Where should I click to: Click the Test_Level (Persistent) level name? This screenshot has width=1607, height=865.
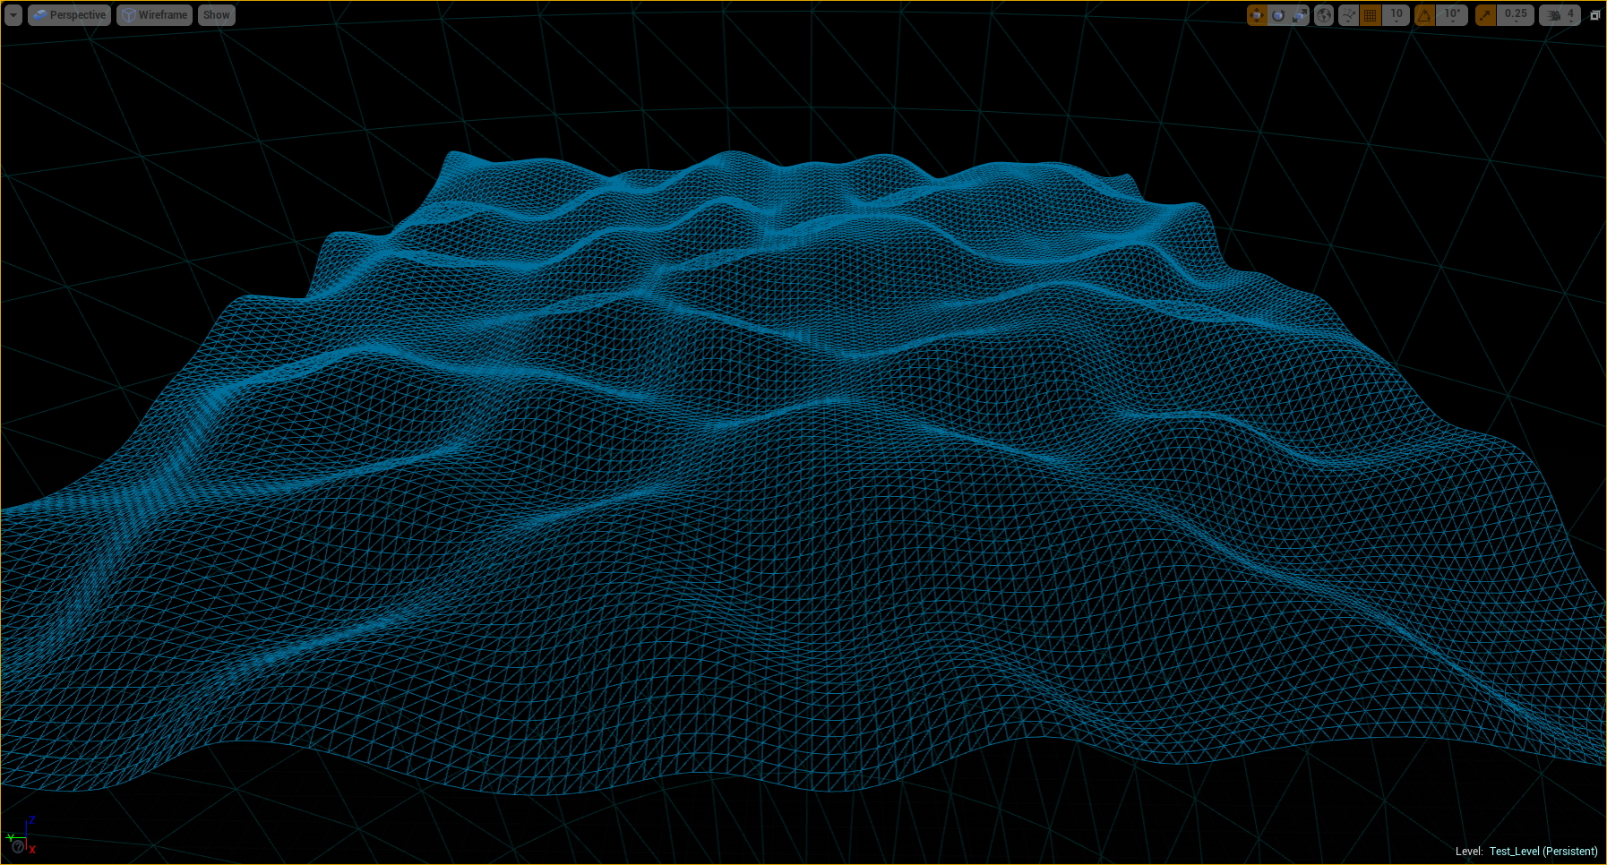(1543, 852)
